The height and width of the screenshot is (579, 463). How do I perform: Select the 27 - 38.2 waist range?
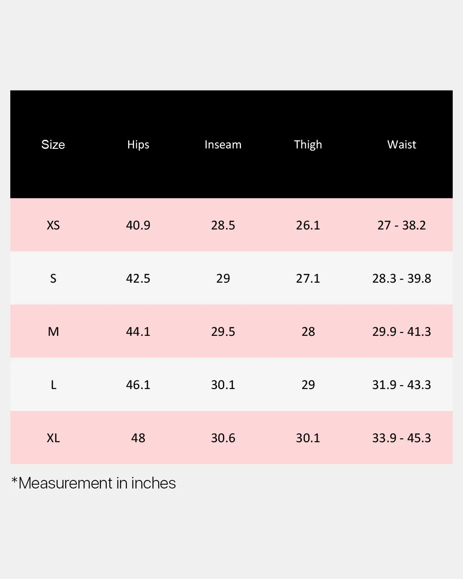click(402, 225)
